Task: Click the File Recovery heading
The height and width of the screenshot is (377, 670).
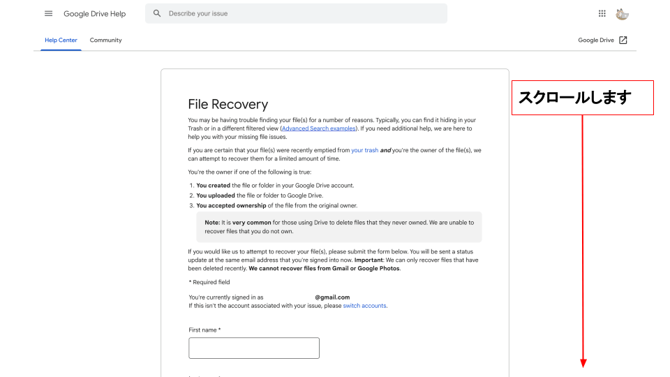Action: [x=228, y=104]
